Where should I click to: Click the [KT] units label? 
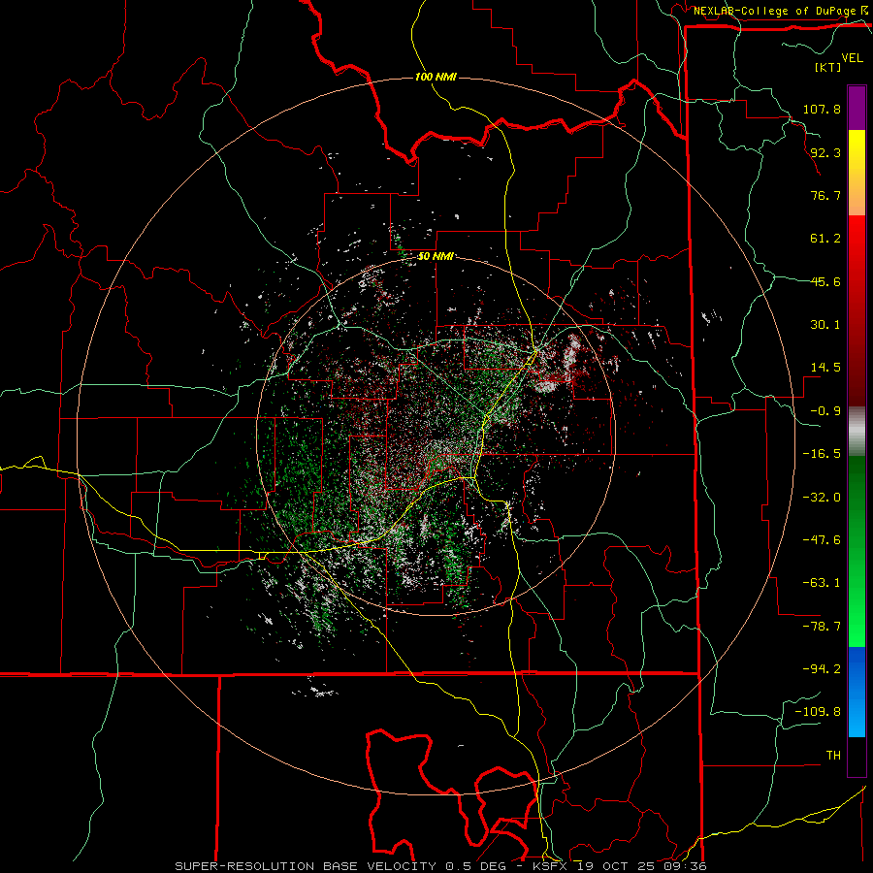[828, 67]
